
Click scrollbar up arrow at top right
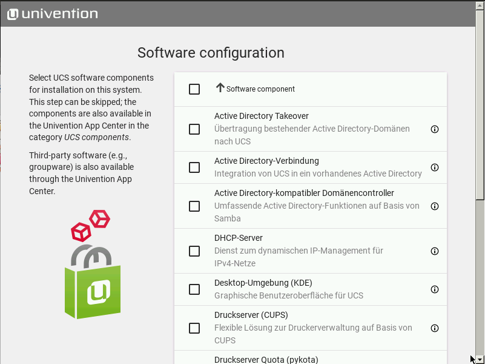click(480, 5)
